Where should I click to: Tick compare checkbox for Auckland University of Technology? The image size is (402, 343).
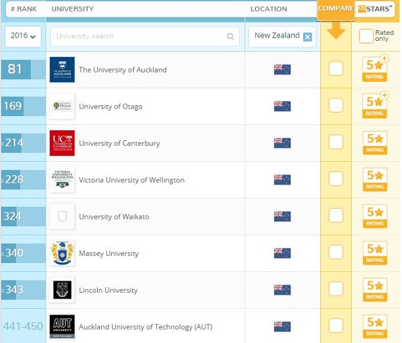point(336,326)
